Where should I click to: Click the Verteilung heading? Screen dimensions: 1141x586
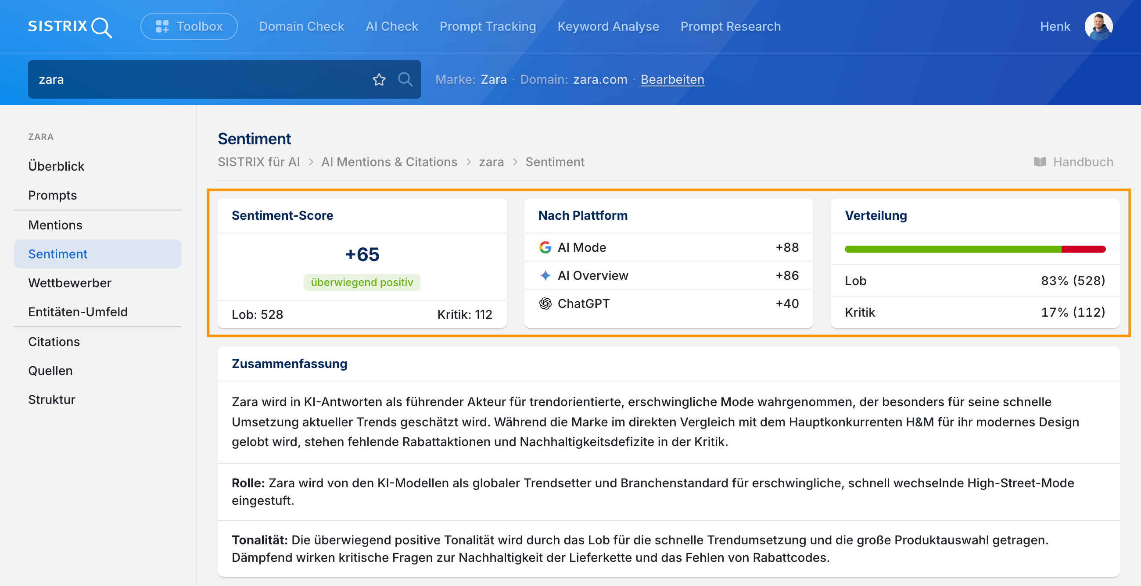click(875, 215)
